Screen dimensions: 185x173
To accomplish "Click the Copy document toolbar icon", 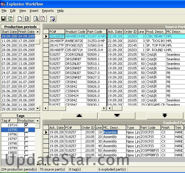I will [x=27, y=19].
